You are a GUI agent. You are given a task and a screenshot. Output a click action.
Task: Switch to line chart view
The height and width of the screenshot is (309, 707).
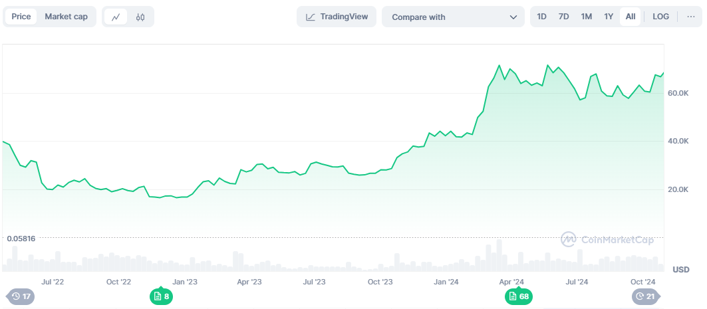pos(116,17)
